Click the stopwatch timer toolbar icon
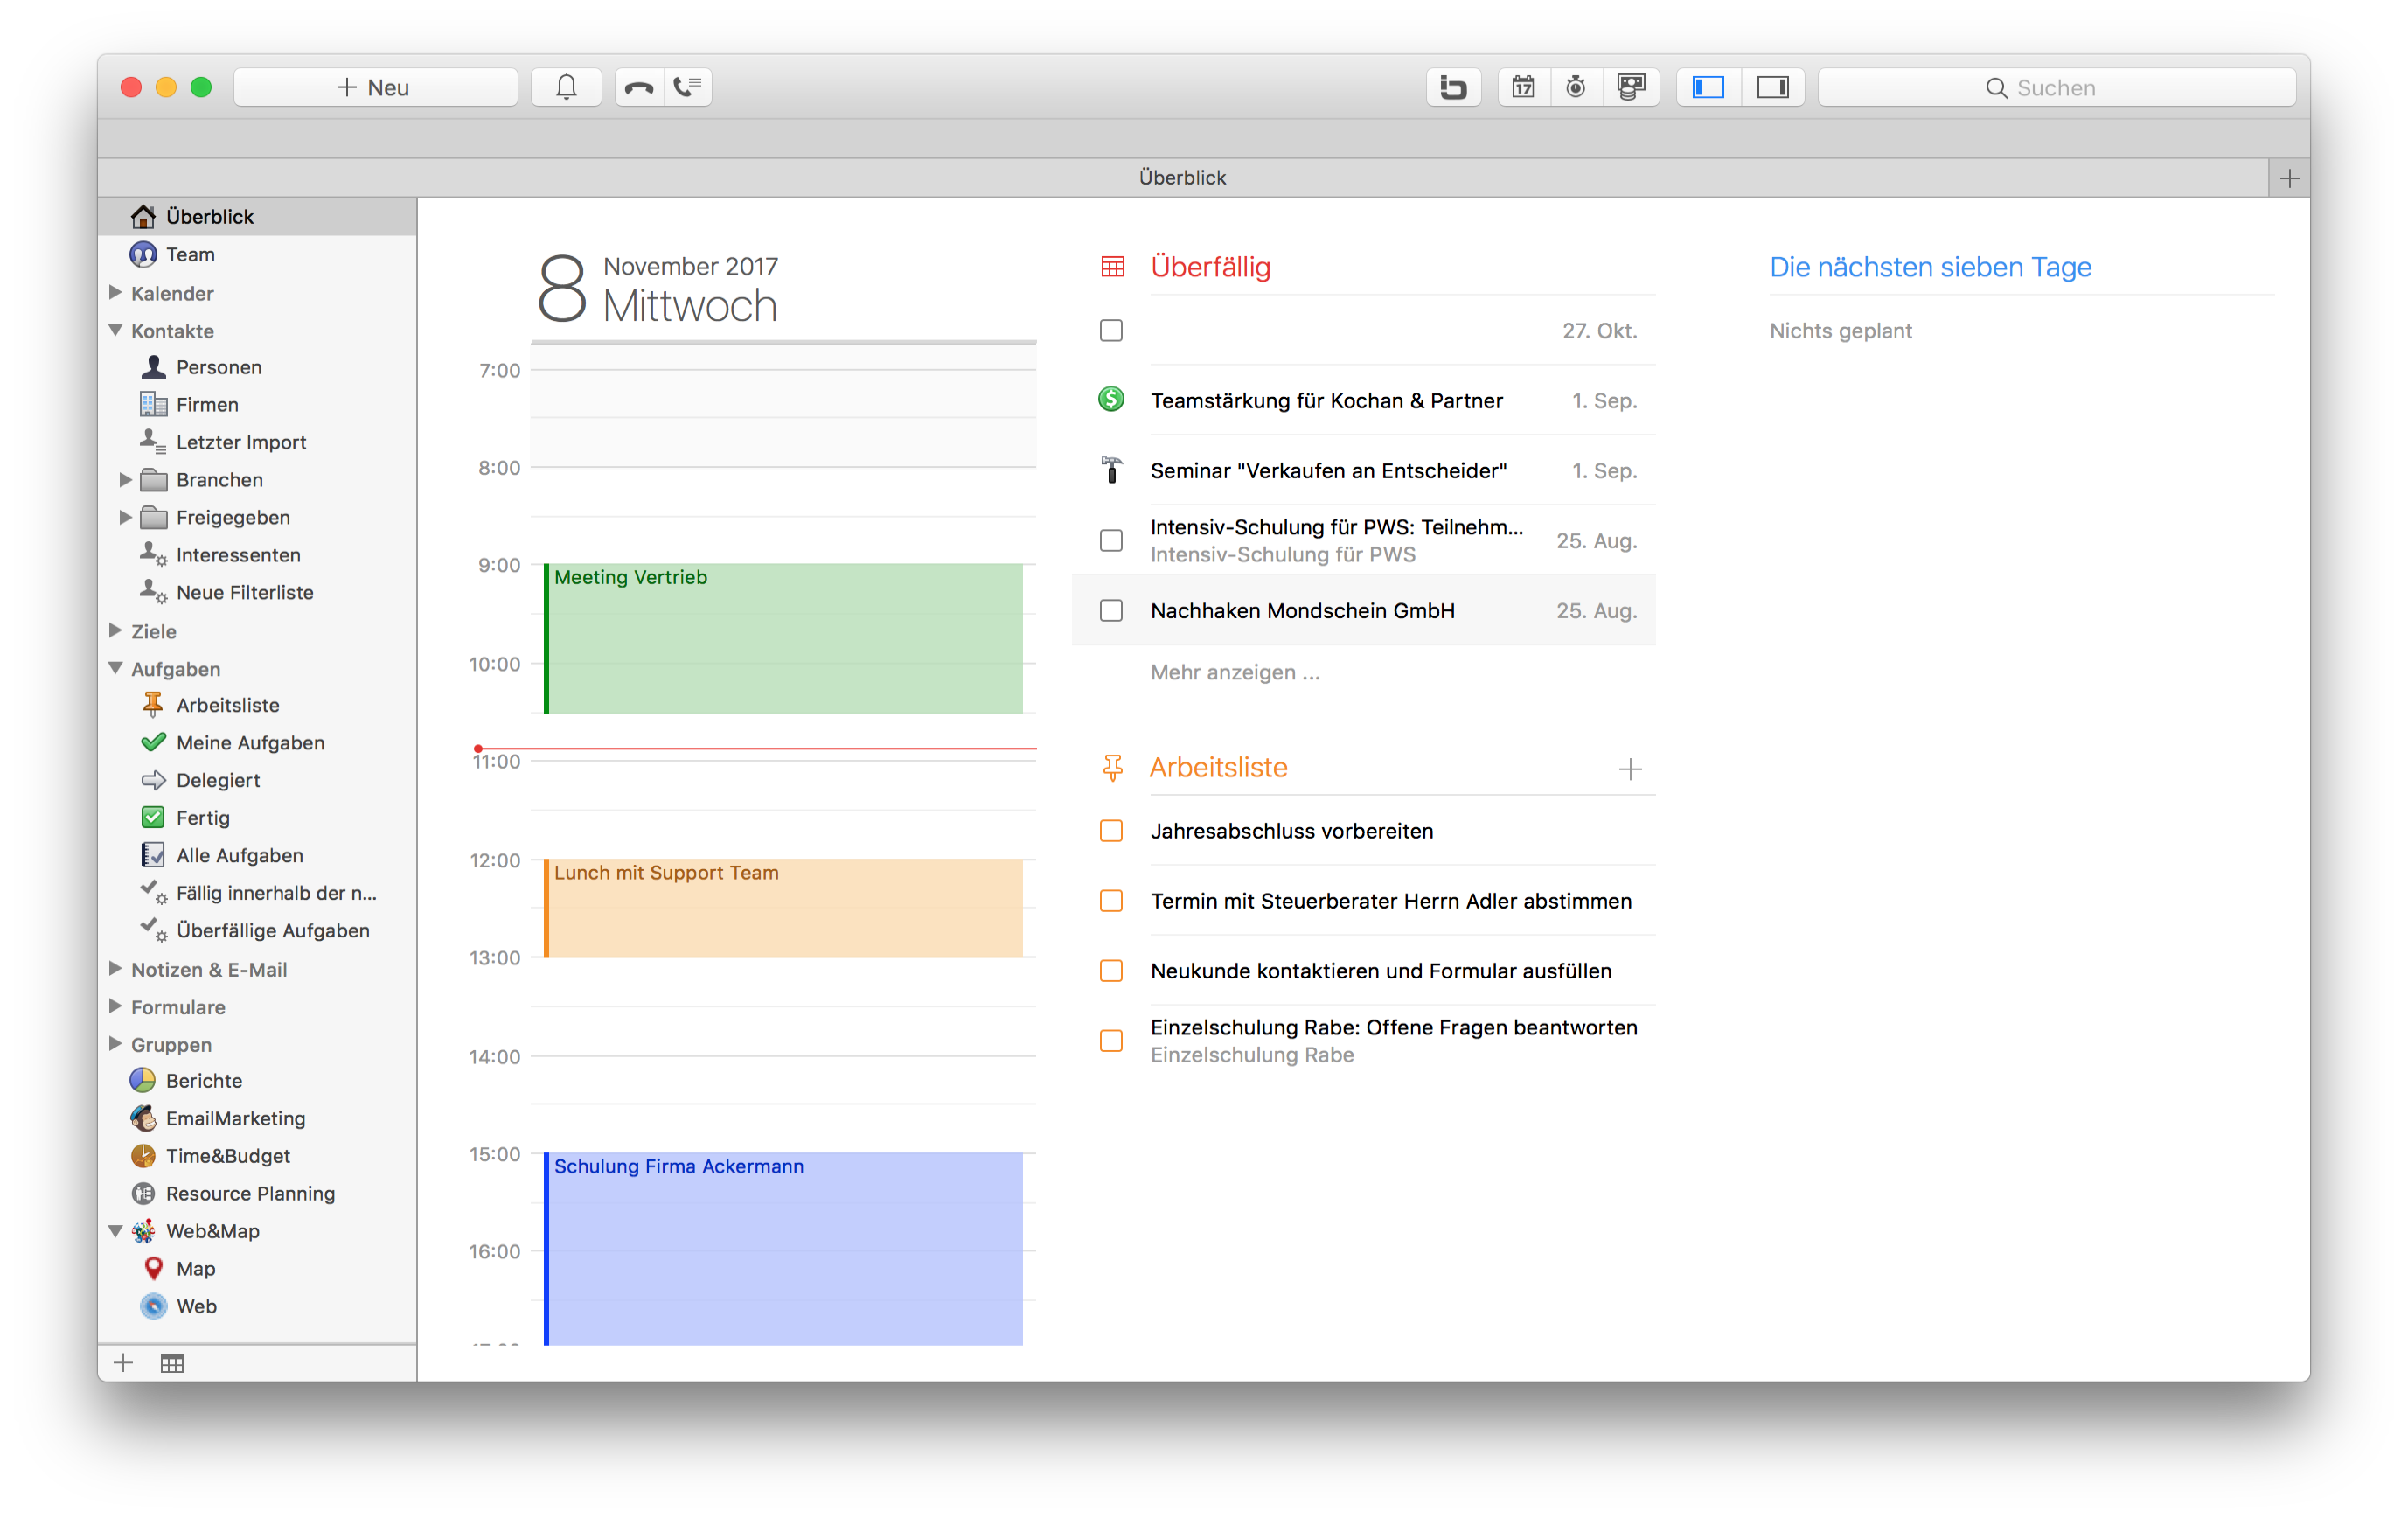This screenshot has width=2408, height=1518. point(1576,87)
